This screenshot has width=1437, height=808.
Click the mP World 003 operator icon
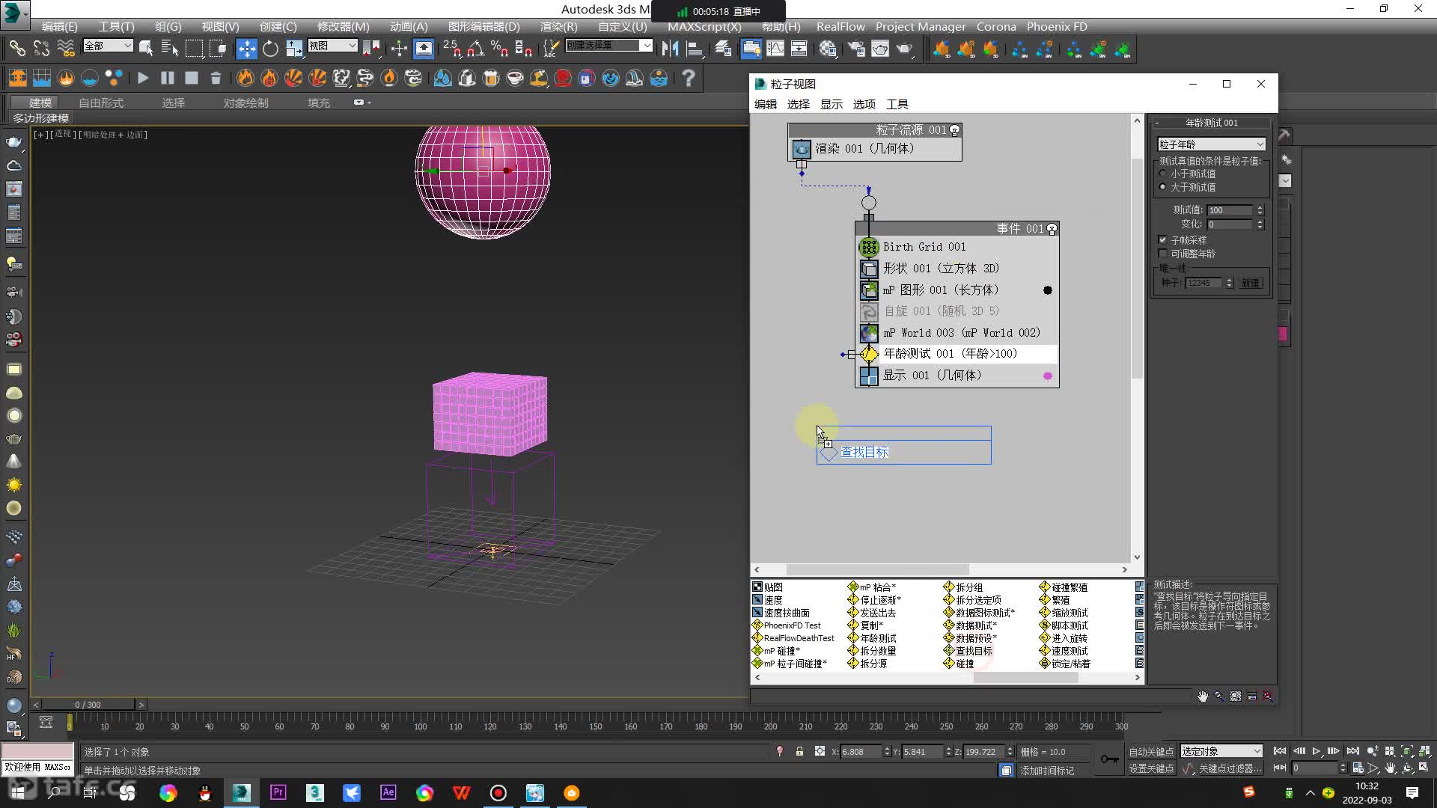click(868, 333)
